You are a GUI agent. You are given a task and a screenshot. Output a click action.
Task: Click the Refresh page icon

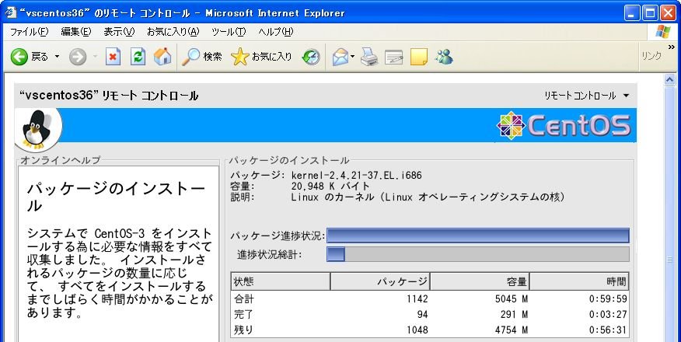pyautogui.click(x=138, y=57)
